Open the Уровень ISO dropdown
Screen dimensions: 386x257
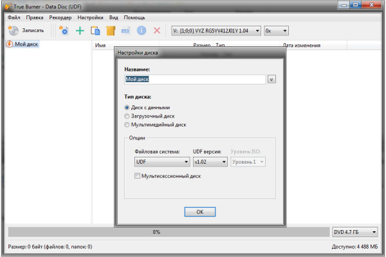(x=248, y=162)
